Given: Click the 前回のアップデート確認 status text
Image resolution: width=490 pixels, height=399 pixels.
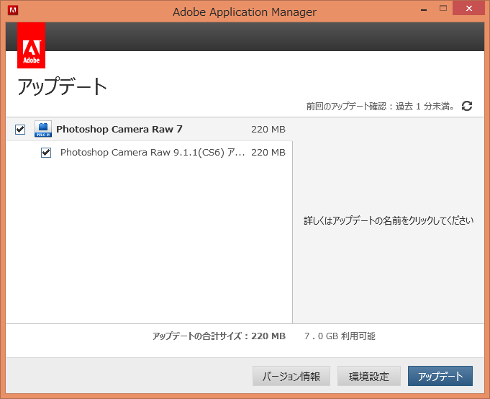Looking at the screenshot, I should [x=380, y=107].
